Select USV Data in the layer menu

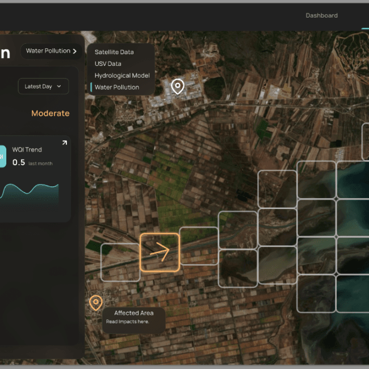pyautogui.click(x=108, y=64)
